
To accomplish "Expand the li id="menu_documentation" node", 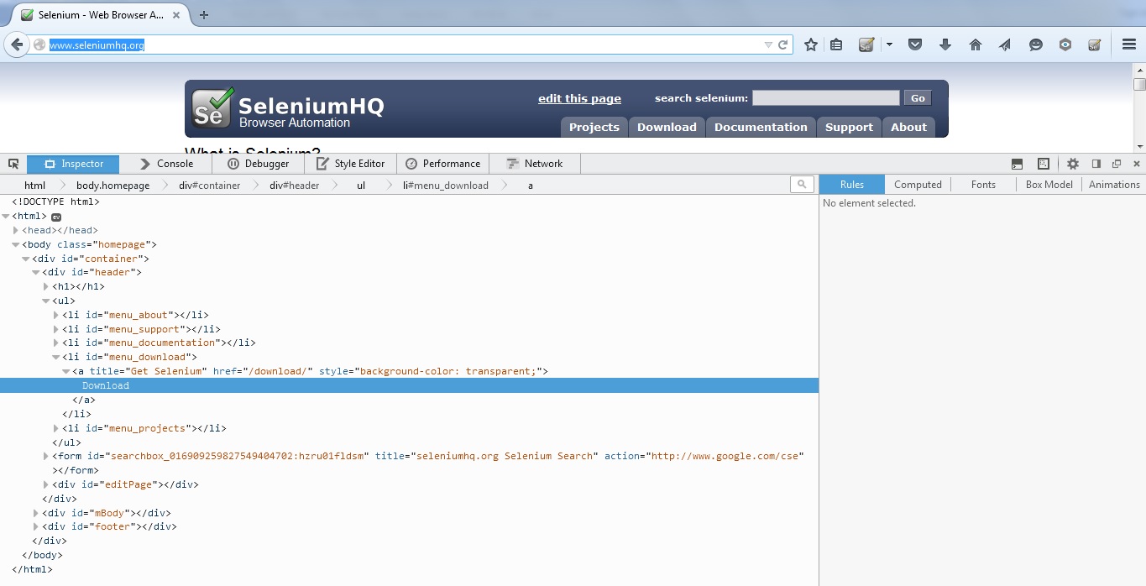I will tap(56, 343).
